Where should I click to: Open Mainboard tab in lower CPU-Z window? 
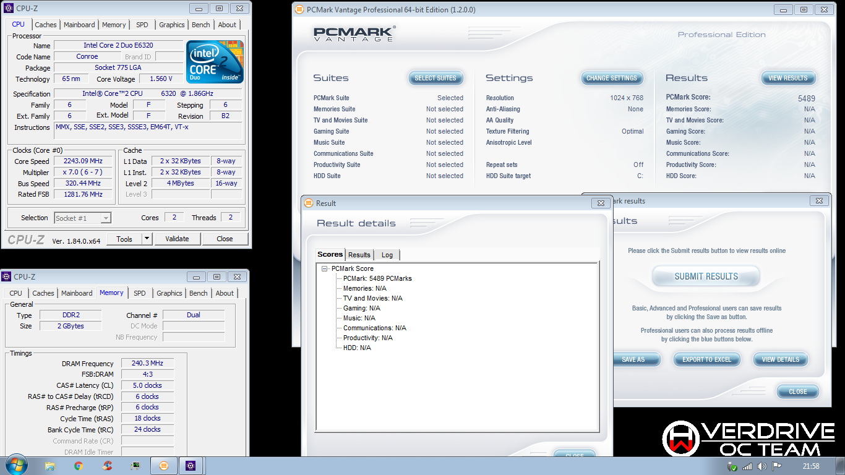(77, 293)
